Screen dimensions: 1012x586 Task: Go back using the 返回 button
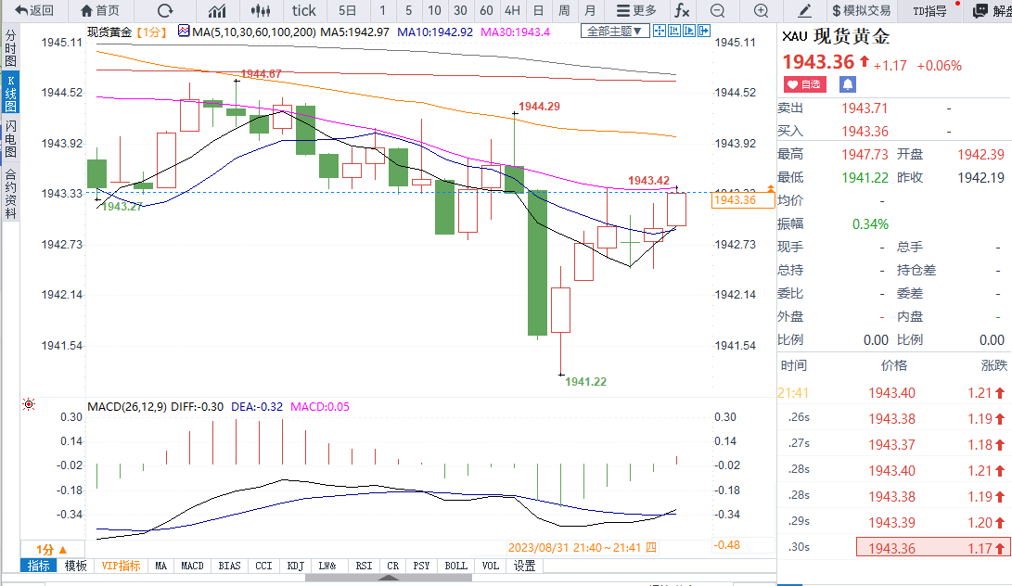point(34,10)
